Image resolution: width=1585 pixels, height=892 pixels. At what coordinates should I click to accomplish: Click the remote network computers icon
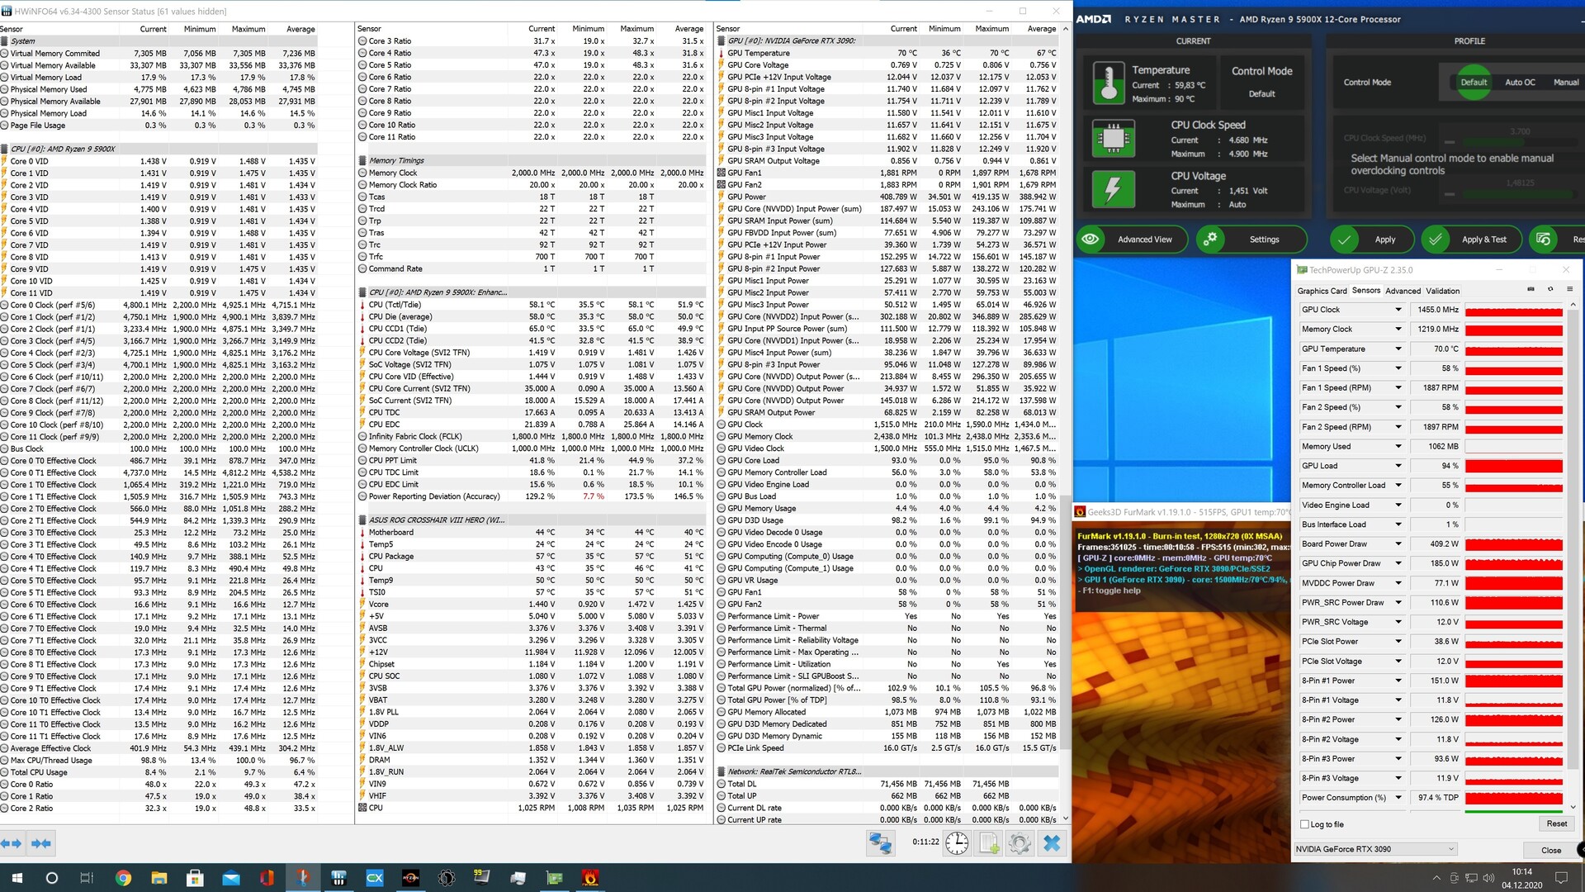pyautogui.click(x=880, y=843)
